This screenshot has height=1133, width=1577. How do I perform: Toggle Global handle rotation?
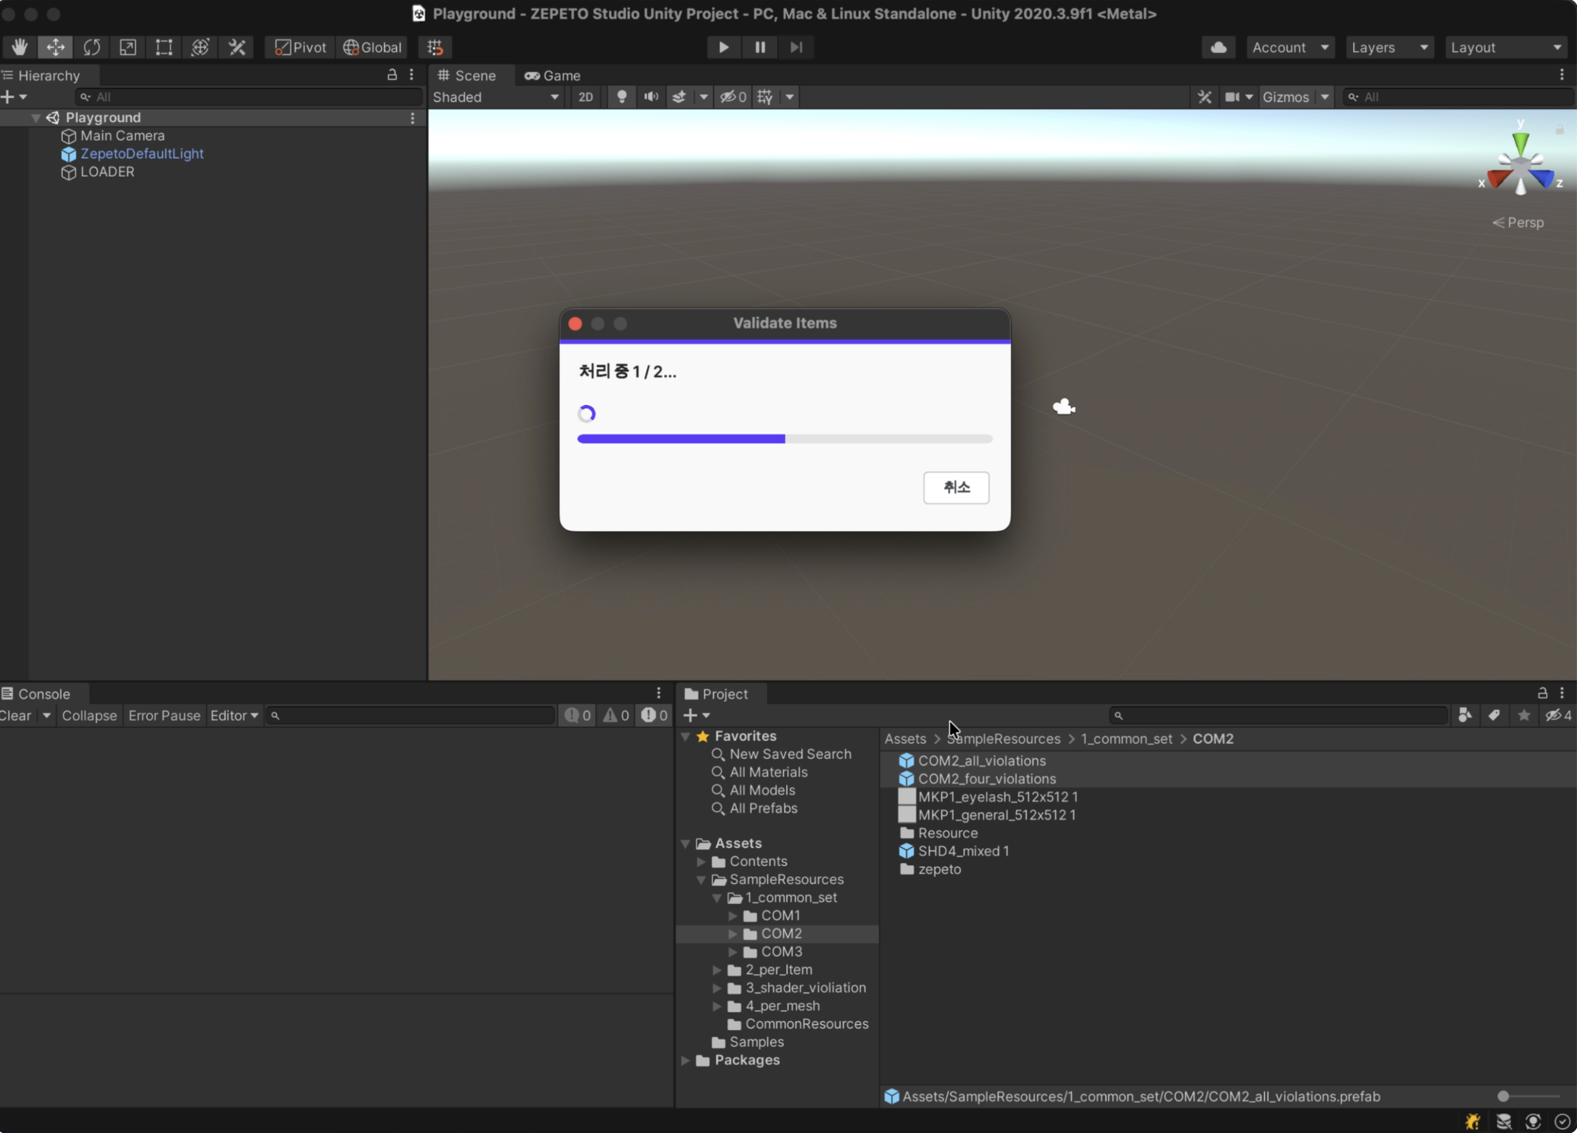coord(372,47)
